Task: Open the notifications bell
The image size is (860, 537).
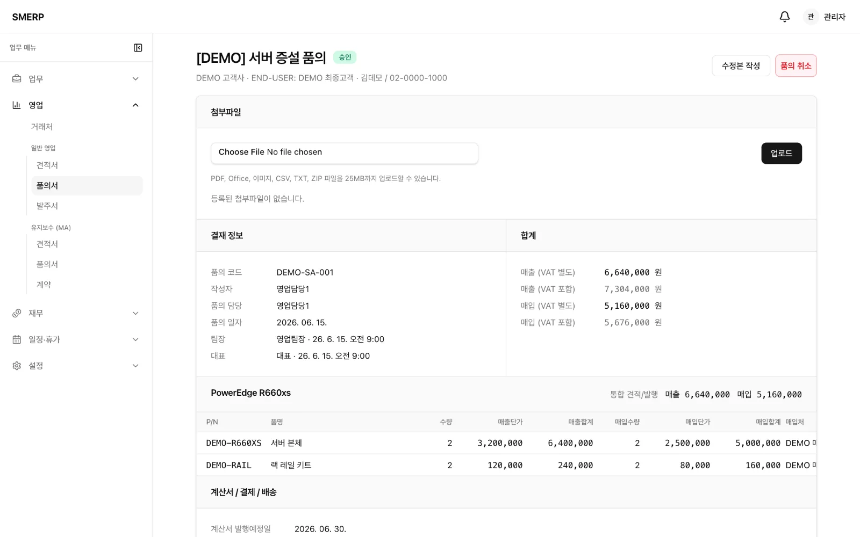Action: point(785,17)
